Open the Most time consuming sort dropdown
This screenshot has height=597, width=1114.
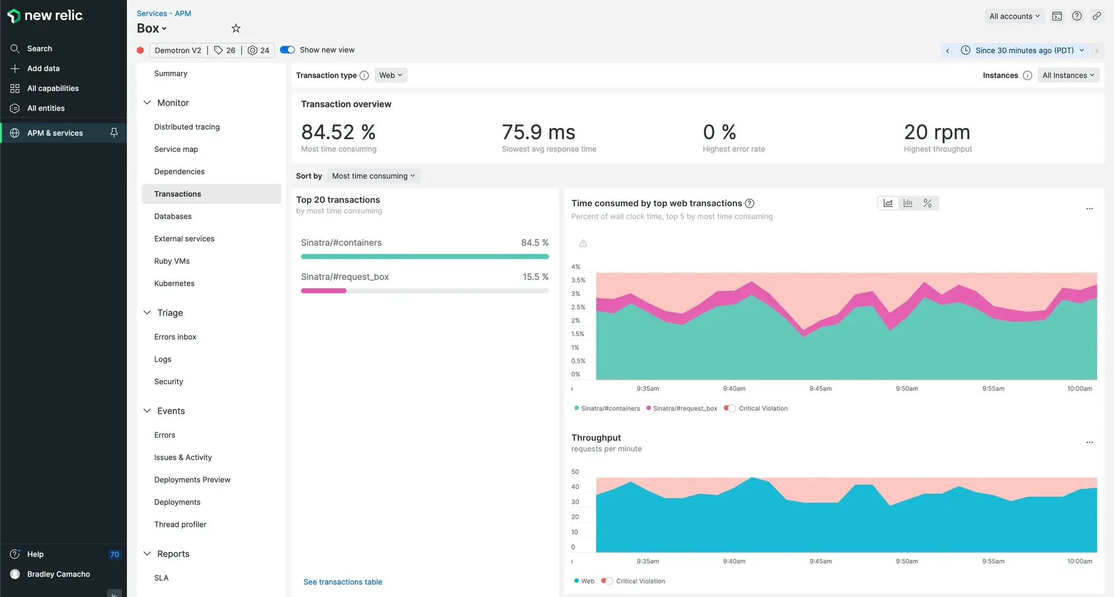click(x=373, y=176)
